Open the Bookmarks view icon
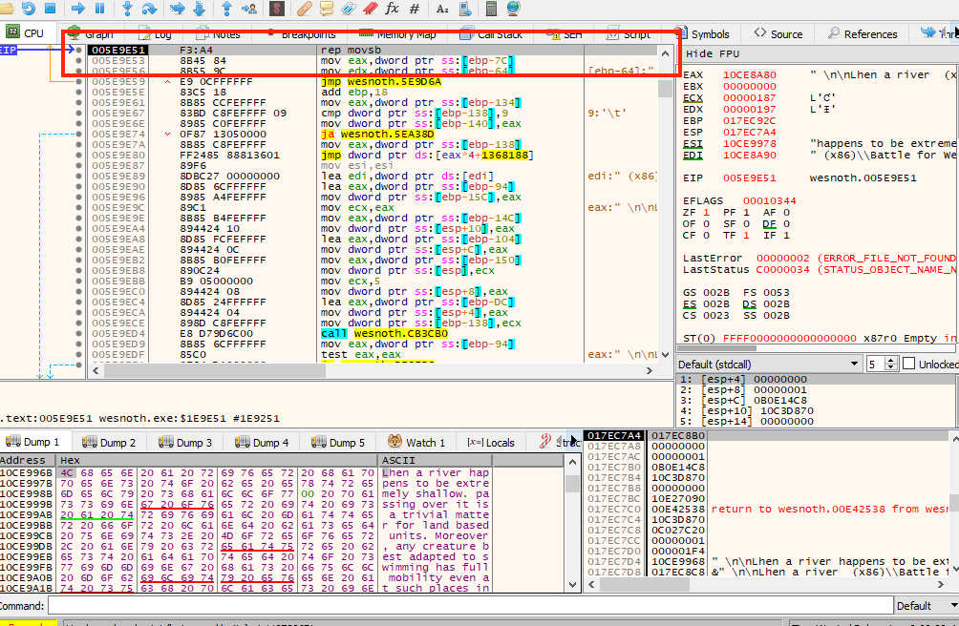Screen dimensions: 959x626 coord(370,8)
